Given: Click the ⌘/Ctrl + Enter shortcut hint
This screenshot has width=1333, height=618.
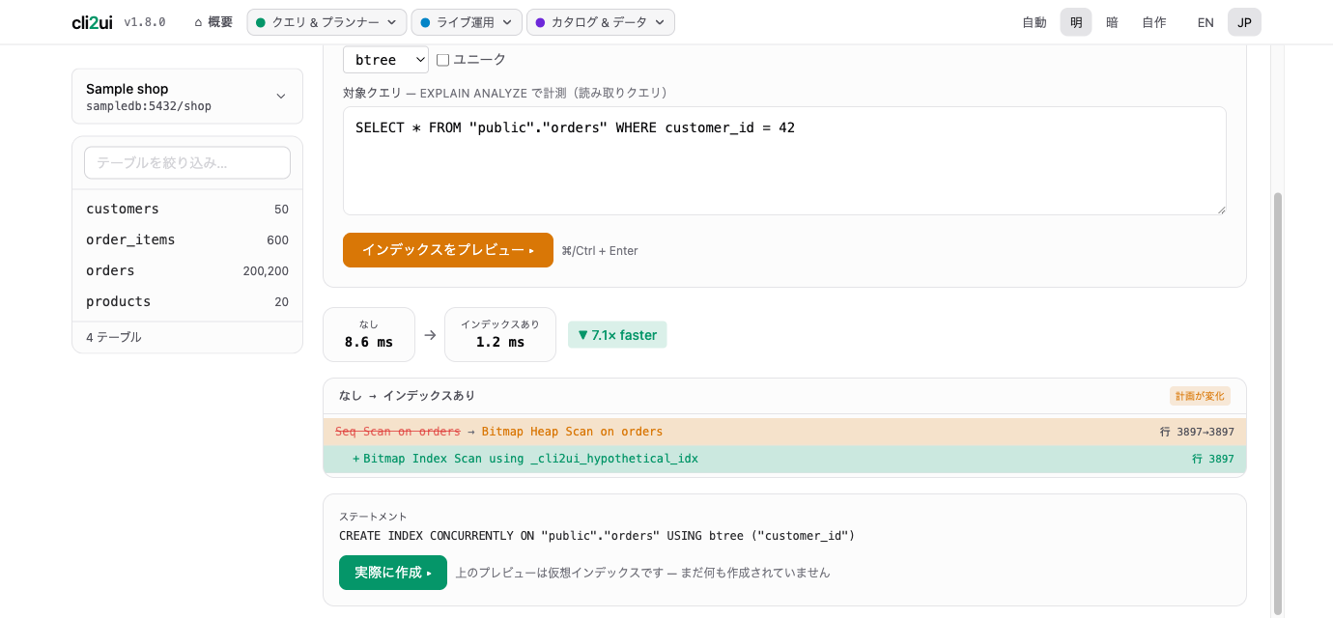Looking at the screenshot, I should [600, 251].
